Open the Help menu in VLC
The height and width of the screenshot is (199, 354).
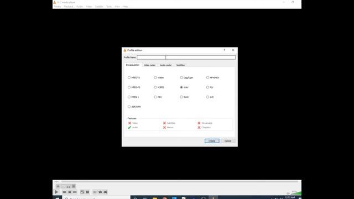126,7
